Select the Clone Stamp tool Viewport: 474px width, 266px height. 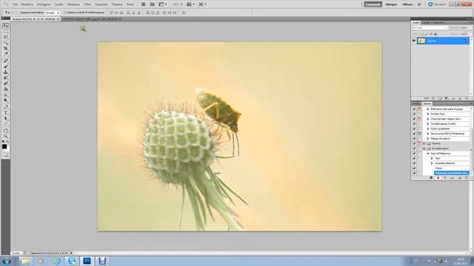point(5,72)
